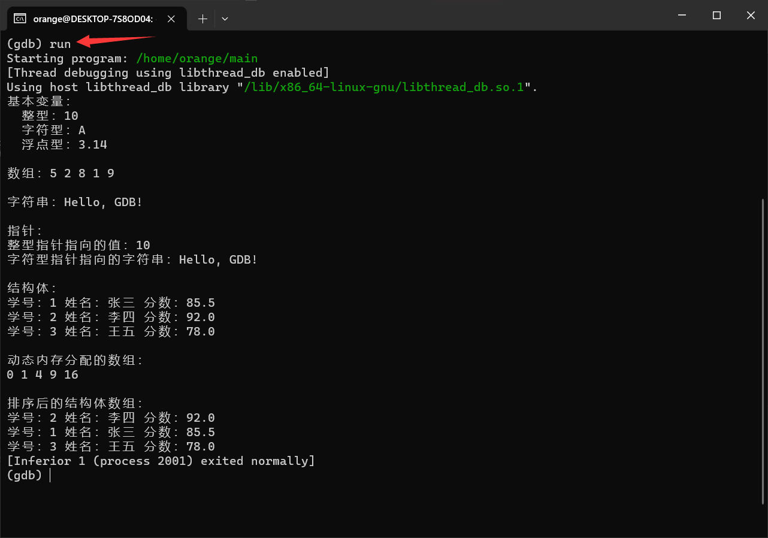768x538 pixels.
Task: Click '[Inferior 1 (process 2001) exited normally]' line
Action: (161, 461)
